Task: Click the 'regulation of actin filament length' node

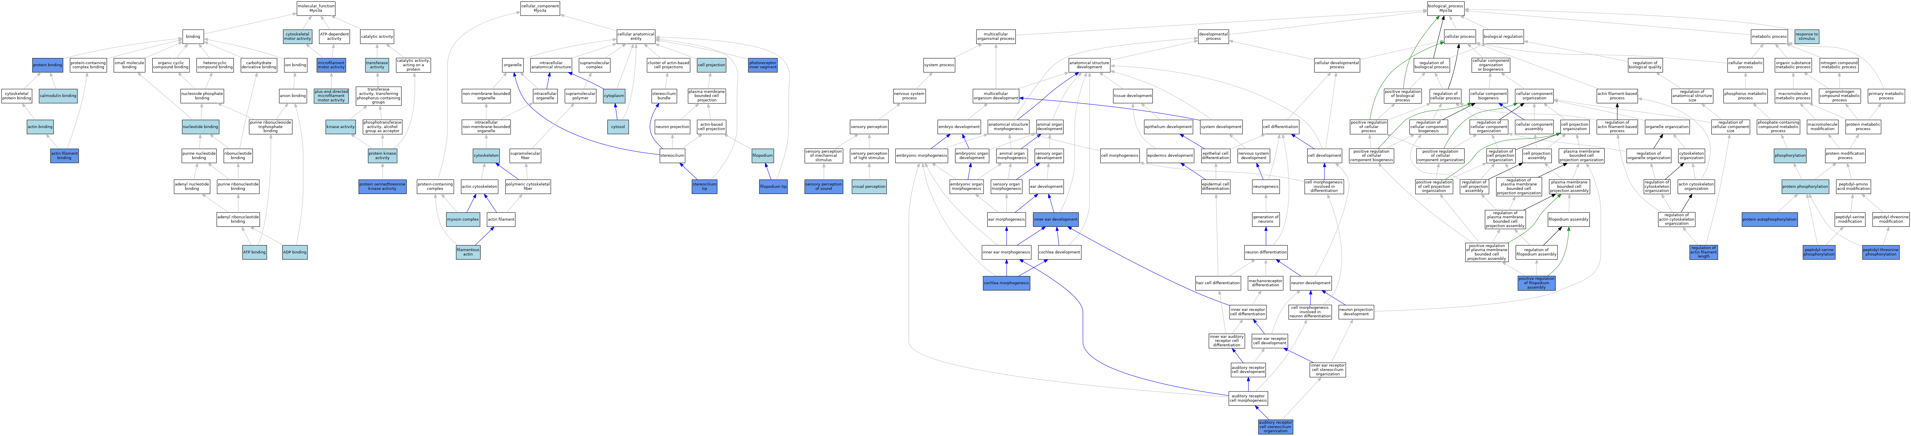Action: click(x=1703, y=252)
